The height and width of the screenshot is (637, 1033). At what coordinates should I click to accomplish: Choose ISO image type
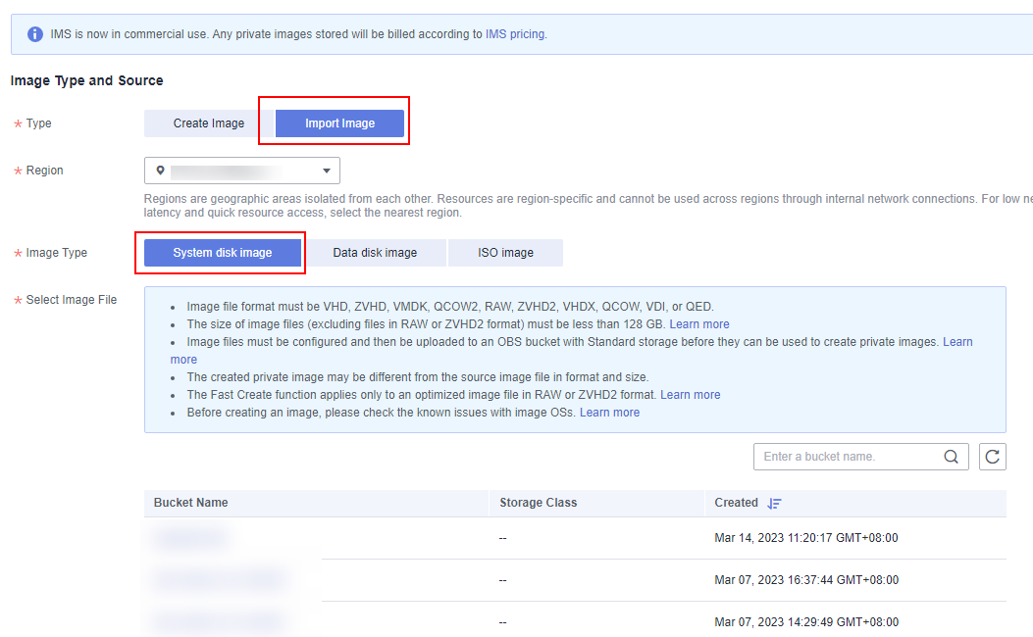(x=505, y=253)
